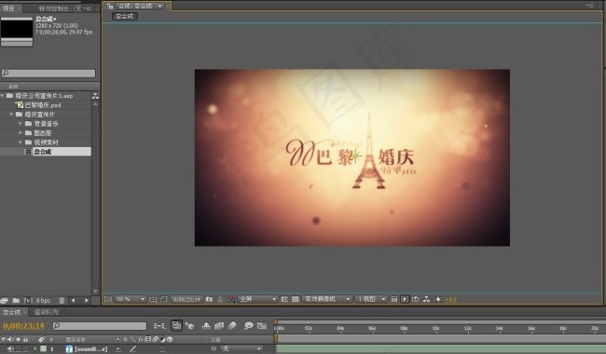Toggle transparency grid checkerboard in viewer
The width and height of the screenshot is (606, 354).
296,299
